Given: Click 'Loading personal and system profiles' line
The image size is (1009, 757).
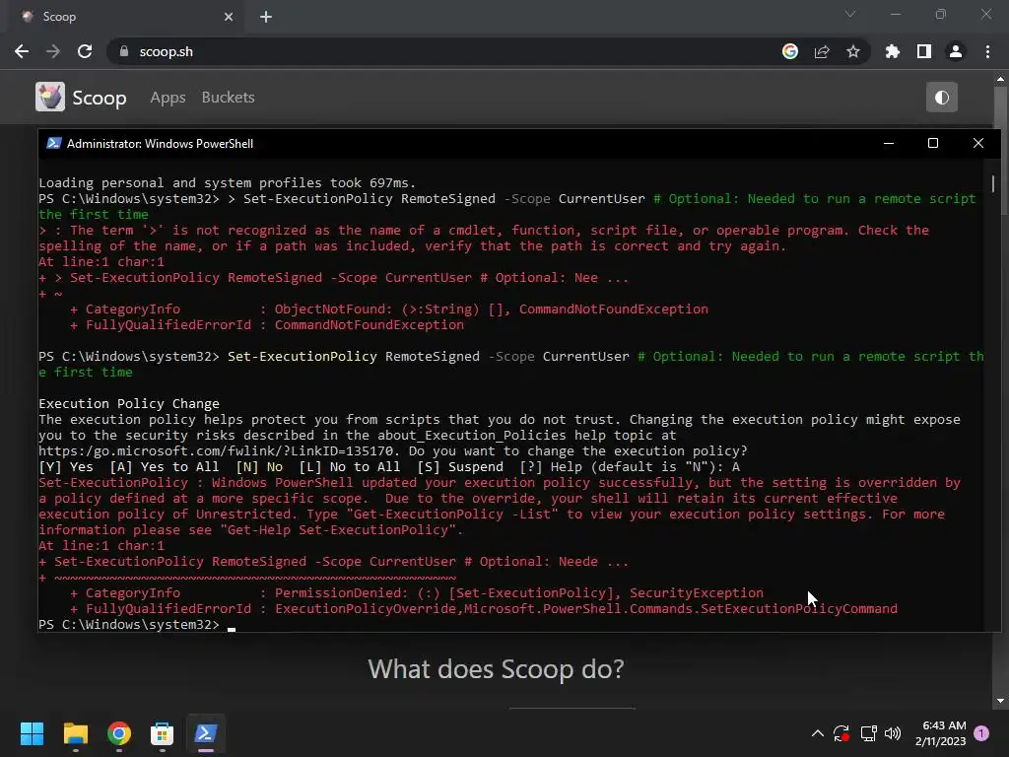Looking at the screenshot, I should [228, 182].
